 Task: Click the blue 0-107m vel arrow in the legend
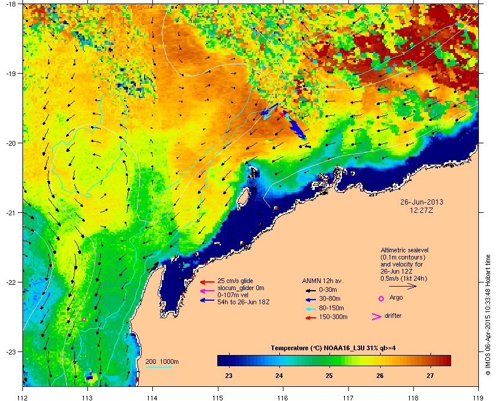(207, 300)
